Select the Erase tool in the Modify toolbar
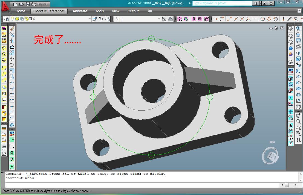 (12, 29)
